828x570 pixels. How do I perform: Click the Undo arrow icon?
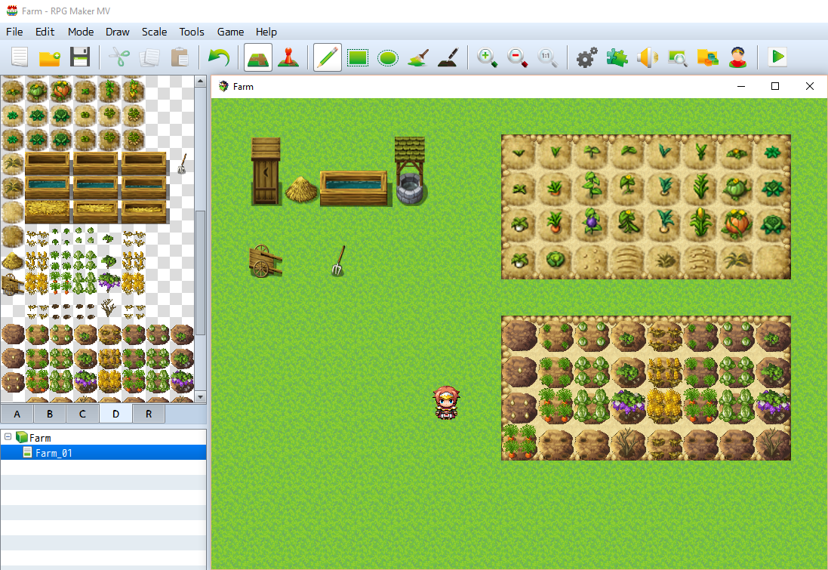pyautogui.click(x=219, y=57)
